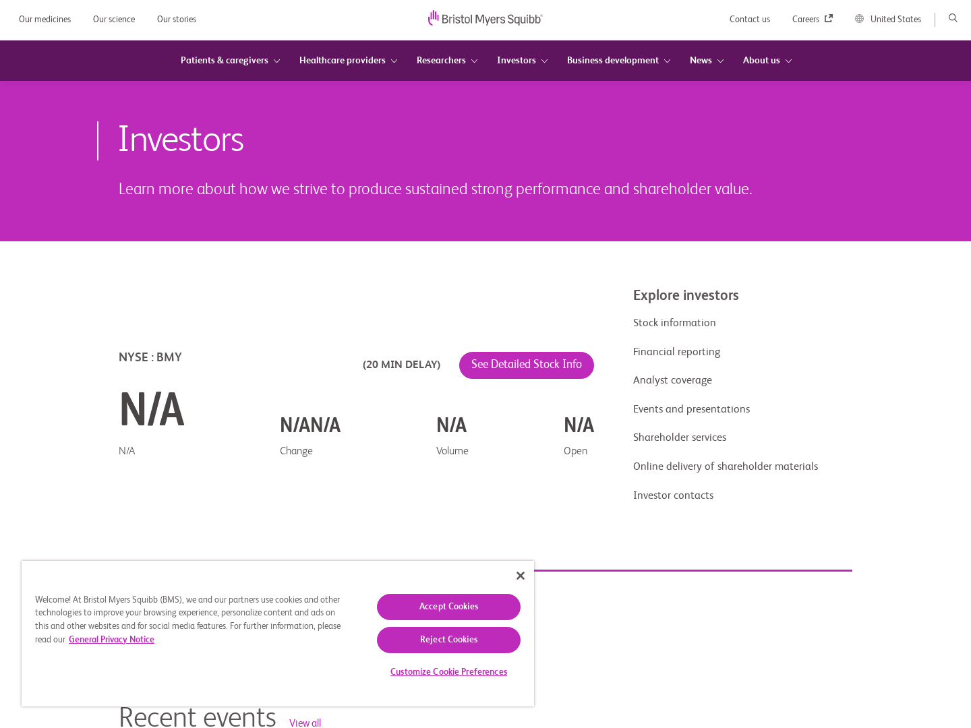Expand Patients & caregivers menu
Viewport: 971px width, 728px height.
click(230, 61)
